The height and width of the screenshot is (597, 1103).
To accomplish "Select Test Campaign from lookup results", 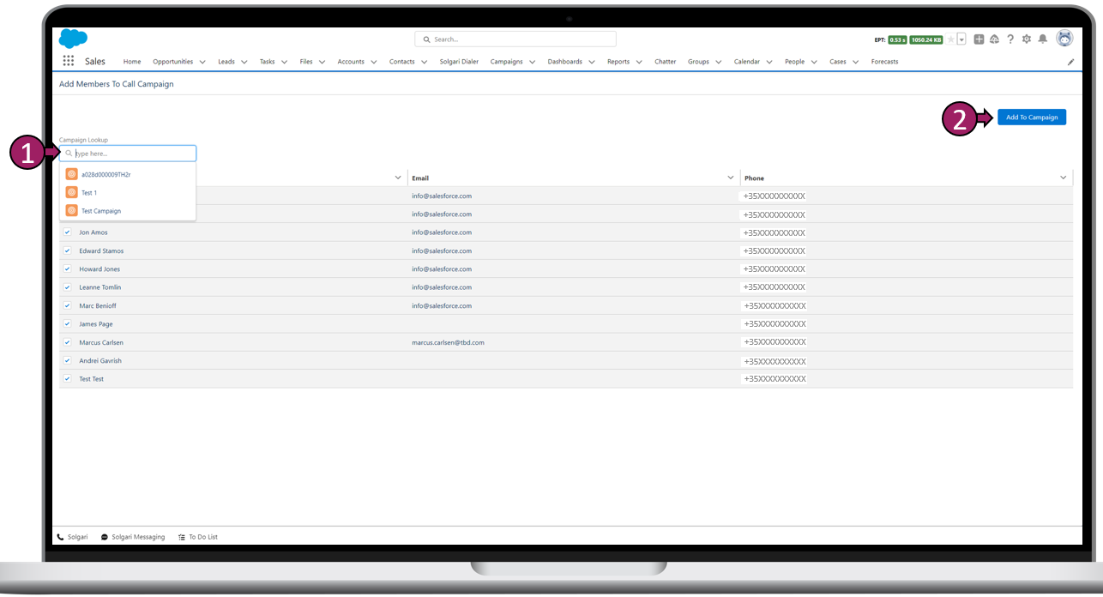I will pyautogui.click(x=100, y=211).
